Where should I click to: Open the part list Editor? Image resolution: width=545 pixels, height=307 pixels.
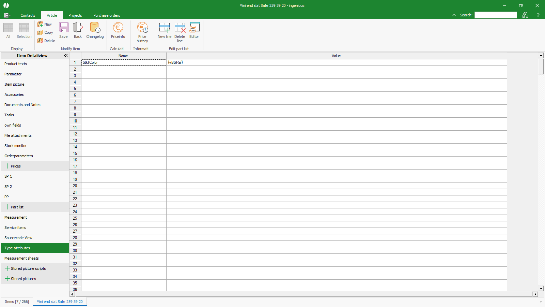(x=194, y=30)
